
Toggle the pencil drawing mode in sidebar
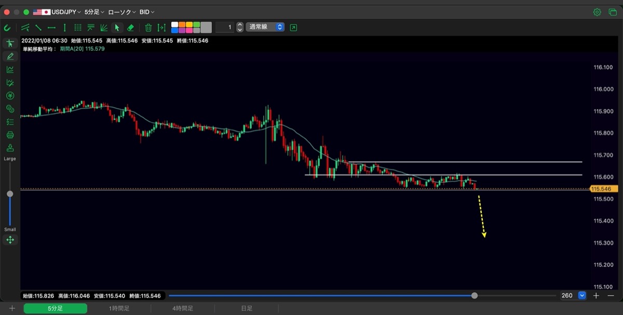(x=10, y=56)
